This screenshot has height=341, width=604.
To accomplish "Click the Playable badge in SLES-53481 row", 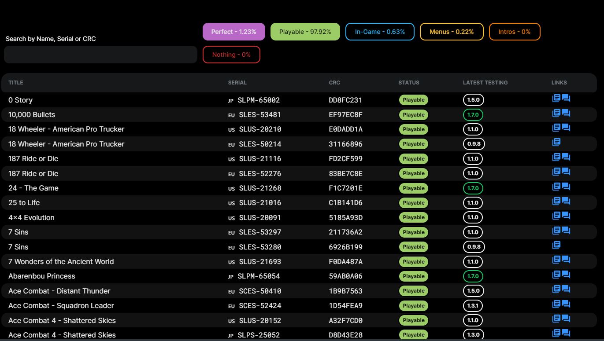I will point(414,115).
